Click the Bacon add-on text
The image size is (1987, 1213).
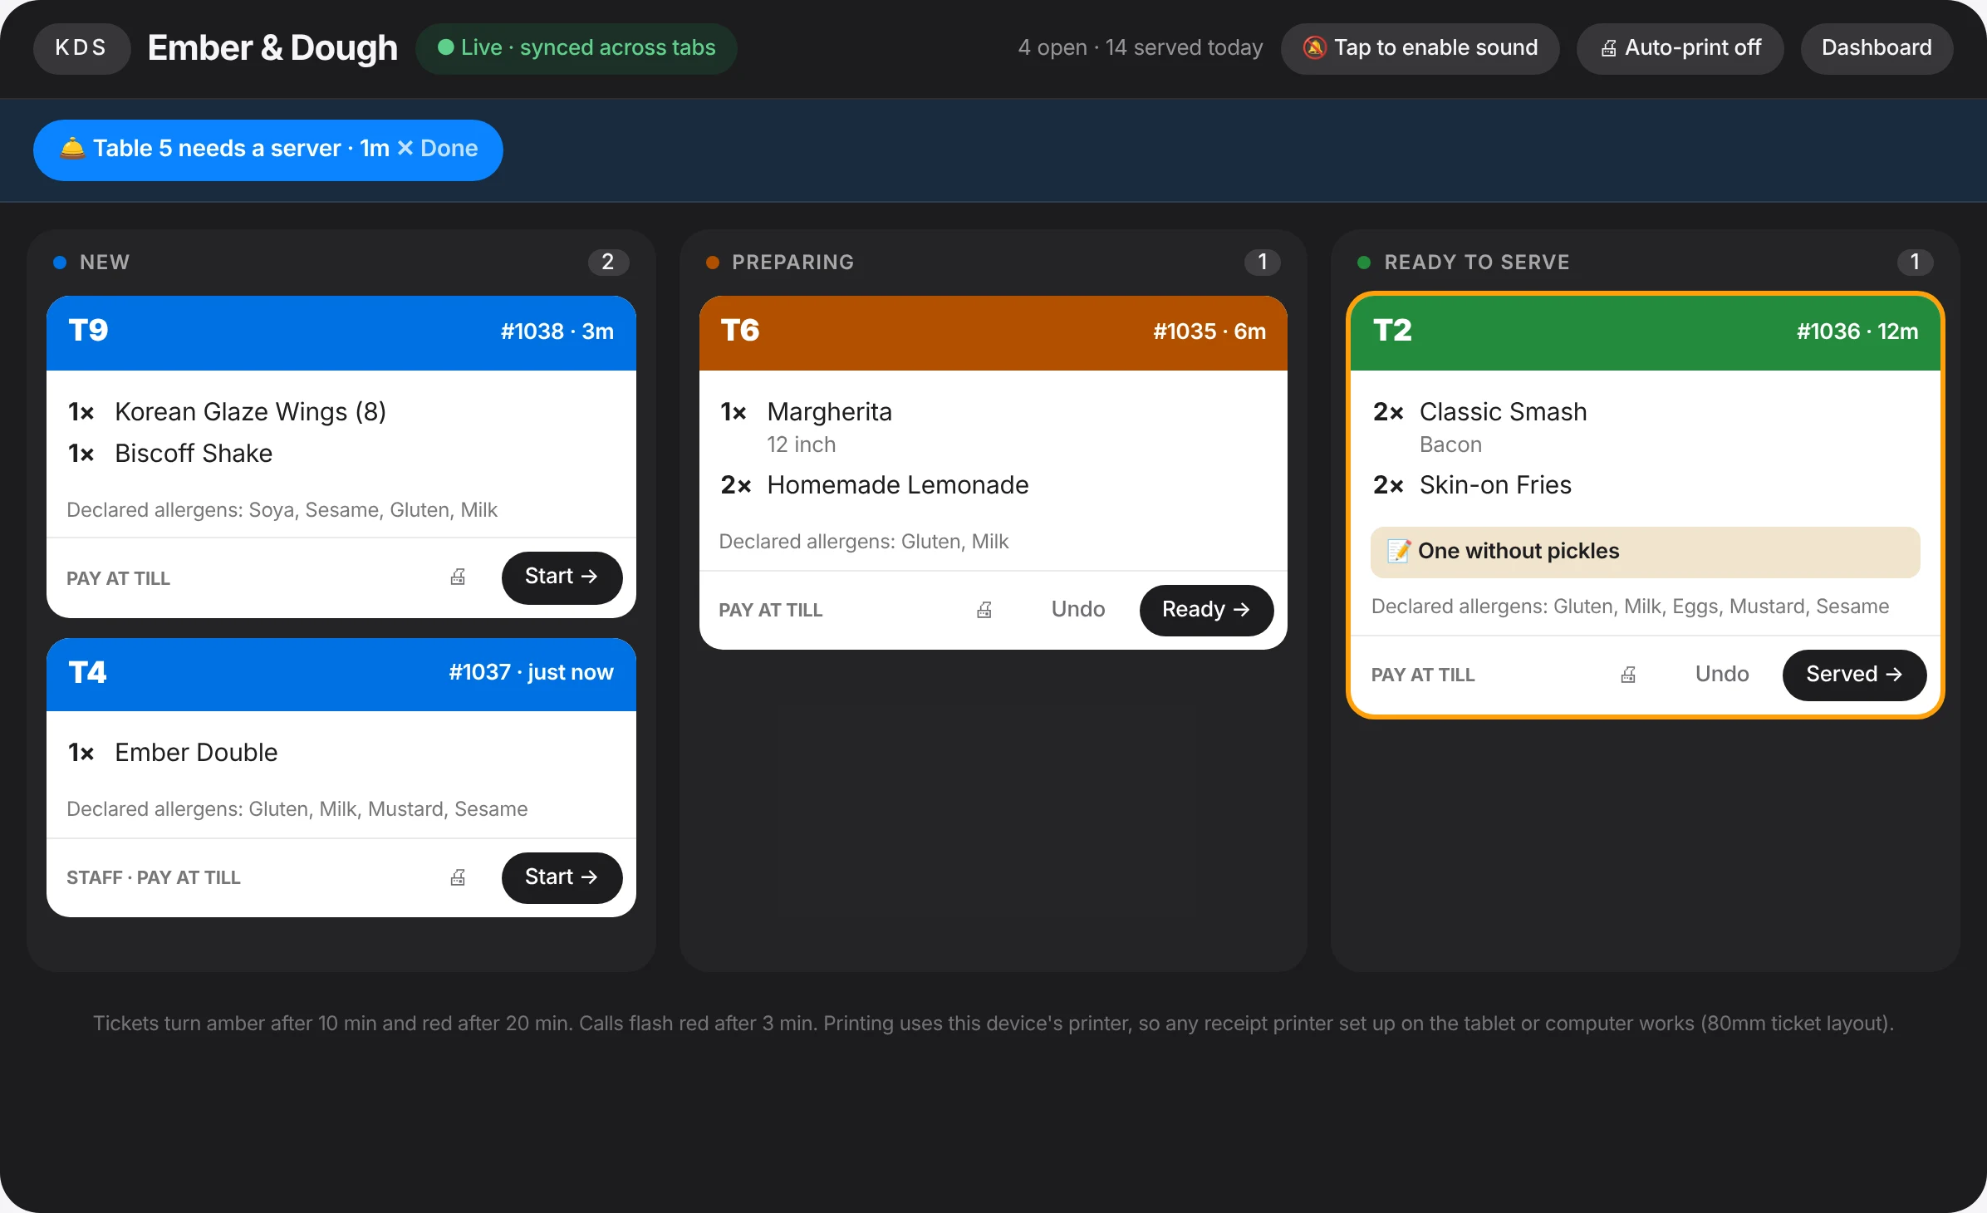[x=1450, y=445]
